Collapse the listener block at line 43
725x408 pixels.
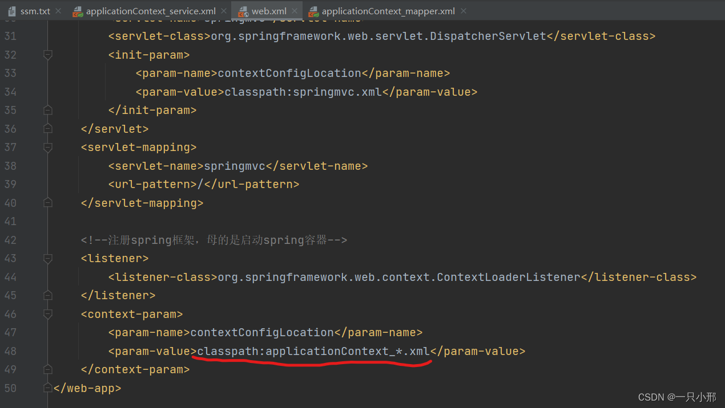pyautogui.click(x=47, y=258)
